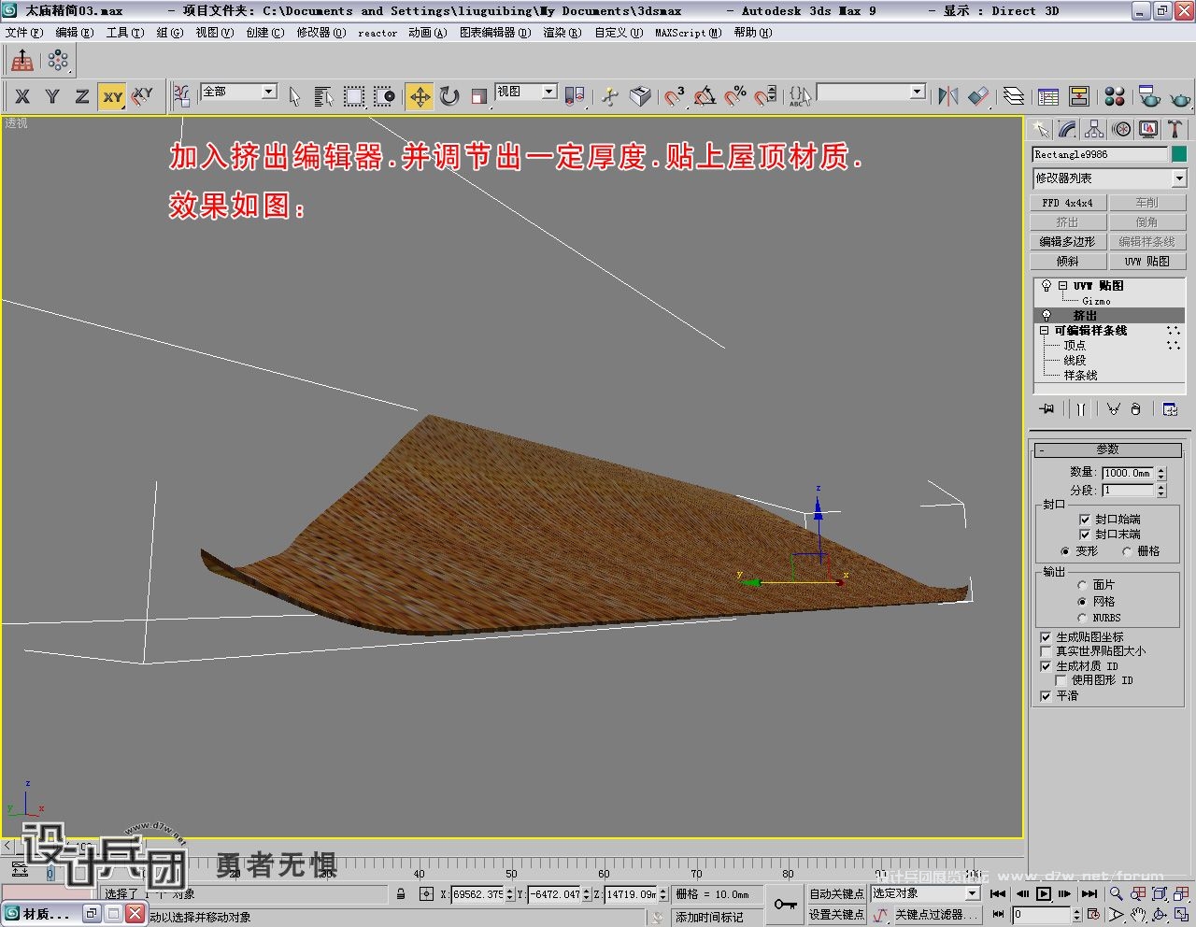Toggle 生成材质 ID checkbox
Viewport: 1196px width, 927px height.
coord(1046,666)
